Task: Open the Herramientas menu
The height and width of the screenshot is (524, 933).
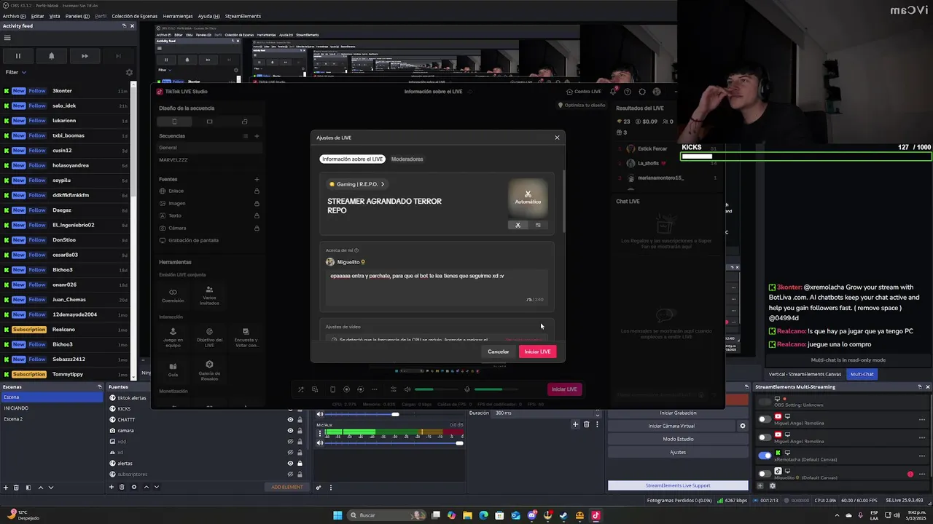Action: pyautogui.click(x=178, y=16)
